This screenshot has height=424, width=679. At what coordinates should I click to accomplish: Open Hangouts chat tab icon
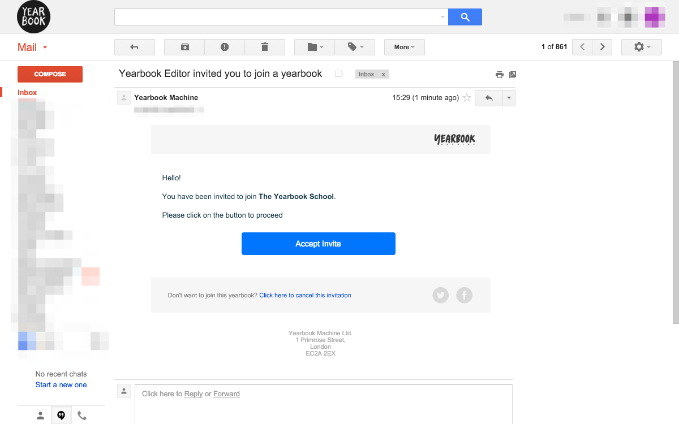point(61,416)
